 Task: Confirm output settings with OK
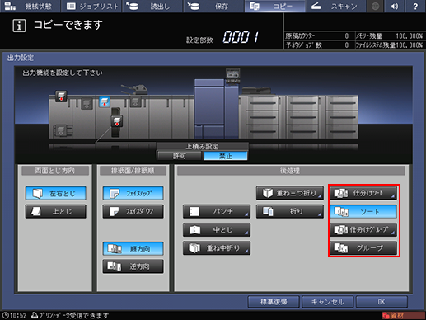tap(382, 302)
